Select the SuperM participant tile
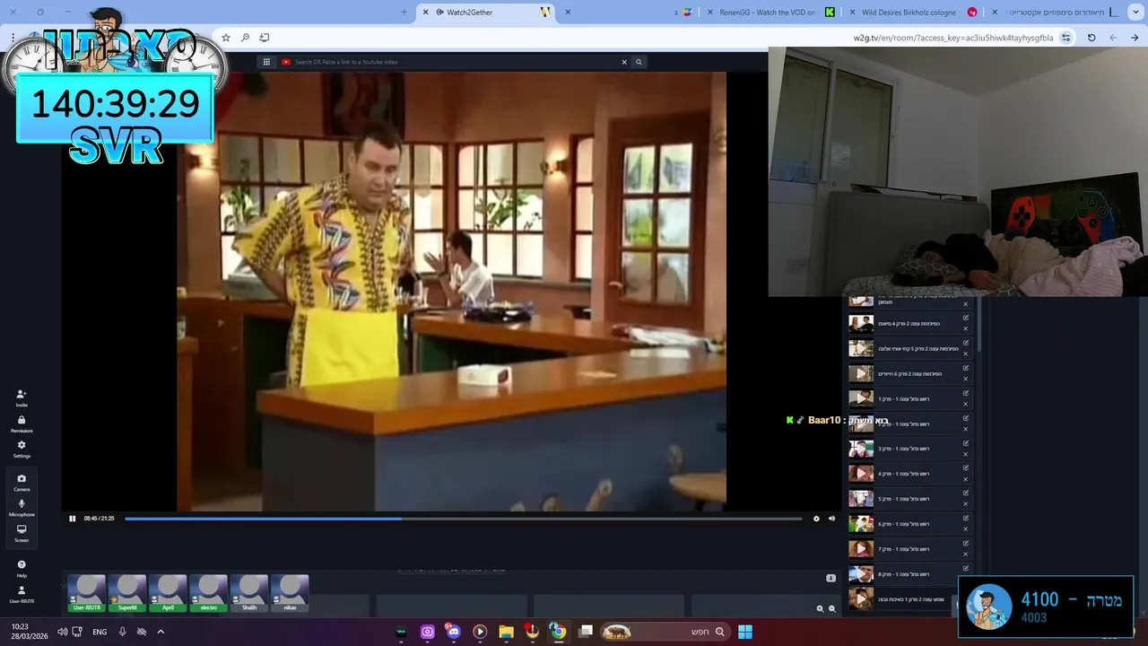Image resolution: width=1148 pixels, height=646 pixels. (x=127, y=594)
